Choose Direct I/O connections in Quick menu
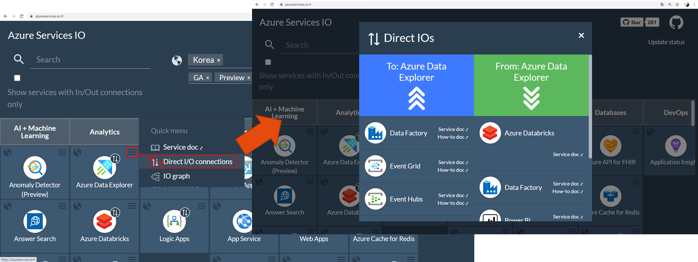This screenshot has height=262, width=698. pos(193,162)
